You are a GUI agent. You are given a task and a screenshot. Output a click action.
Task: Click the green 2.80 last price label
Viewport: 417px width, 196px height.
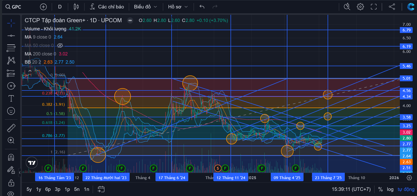[x=406, y=138]
